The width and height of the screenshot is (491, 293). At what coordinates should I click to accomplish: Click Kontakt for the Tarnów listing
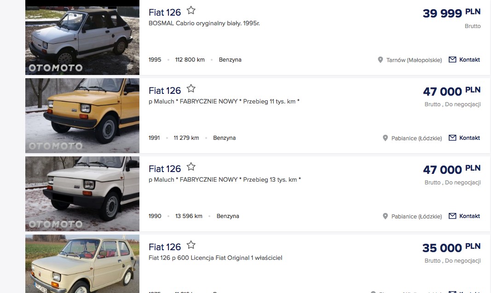coord(469,60)
